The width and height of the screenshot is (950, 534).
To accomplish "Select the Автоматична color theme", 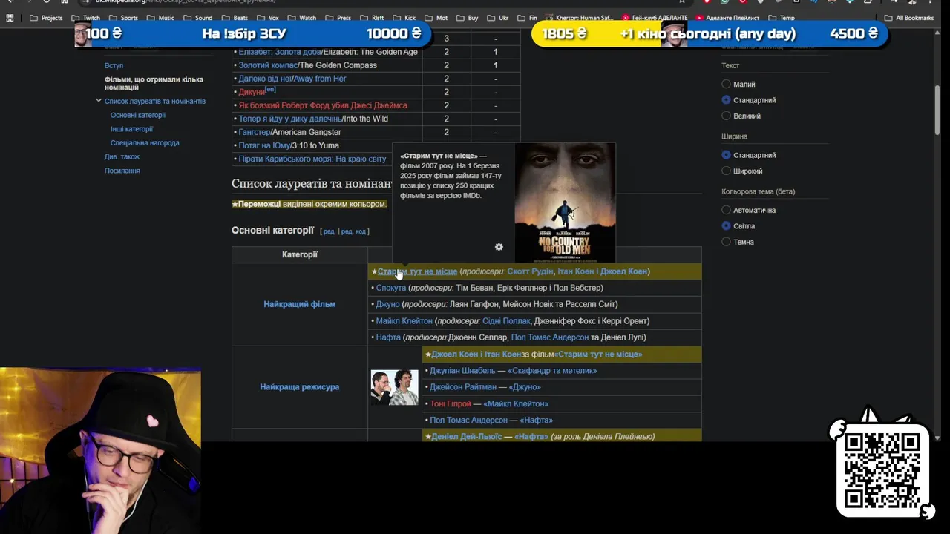I will (727, 211).
